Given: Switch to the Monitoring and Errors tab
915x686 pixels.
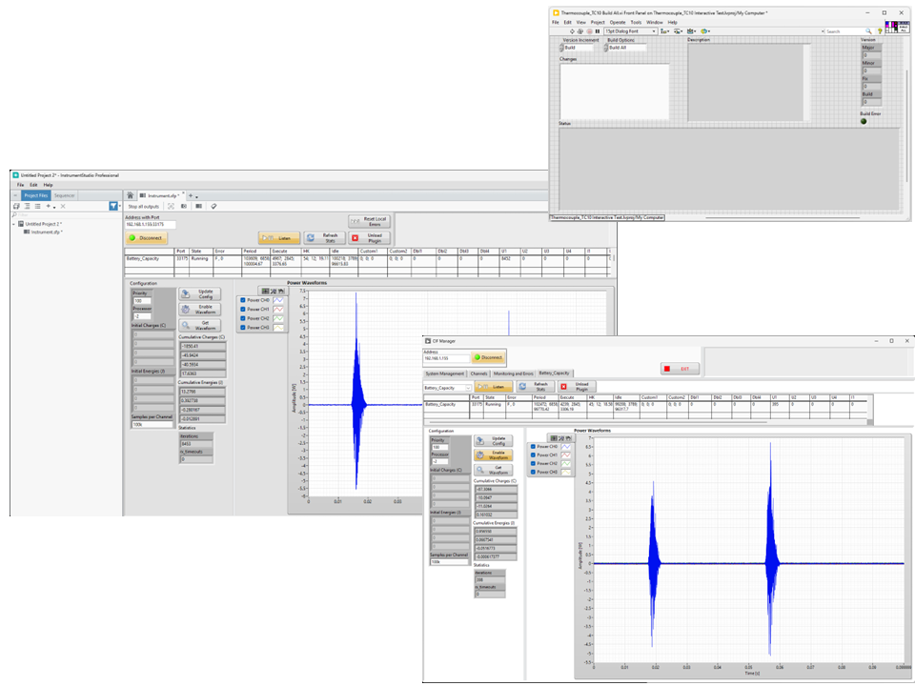Looking at the screenshot, I should 514,373.
